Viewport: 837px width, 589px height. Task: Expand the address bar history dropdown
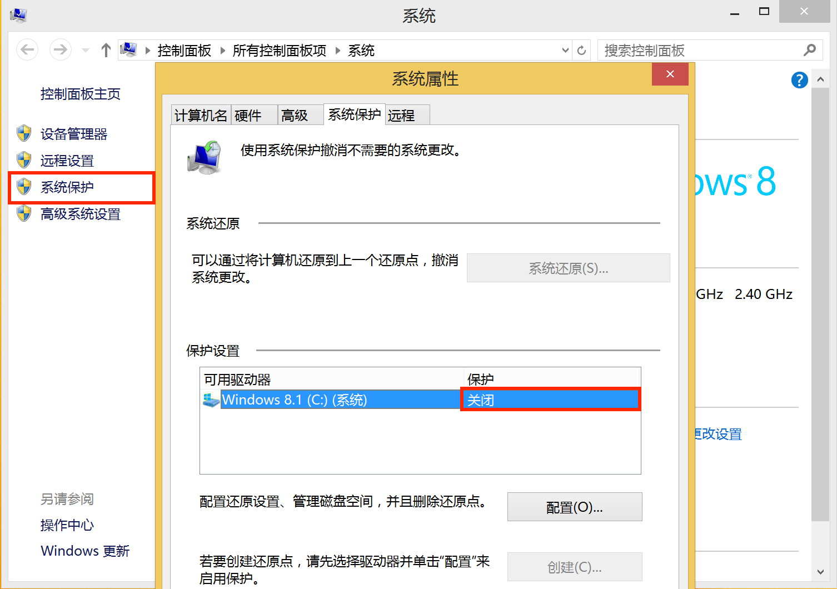pos(565,51)
